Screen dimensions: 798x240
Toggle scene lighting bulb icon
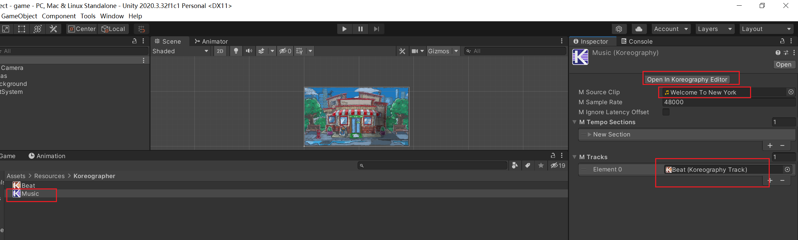coord(236,51)
